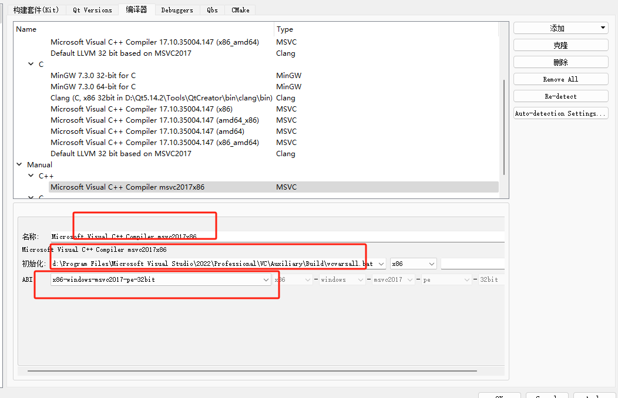This screenshot has height=398, width=618.
Task: Click the Type column header
Action: (387, 29)
